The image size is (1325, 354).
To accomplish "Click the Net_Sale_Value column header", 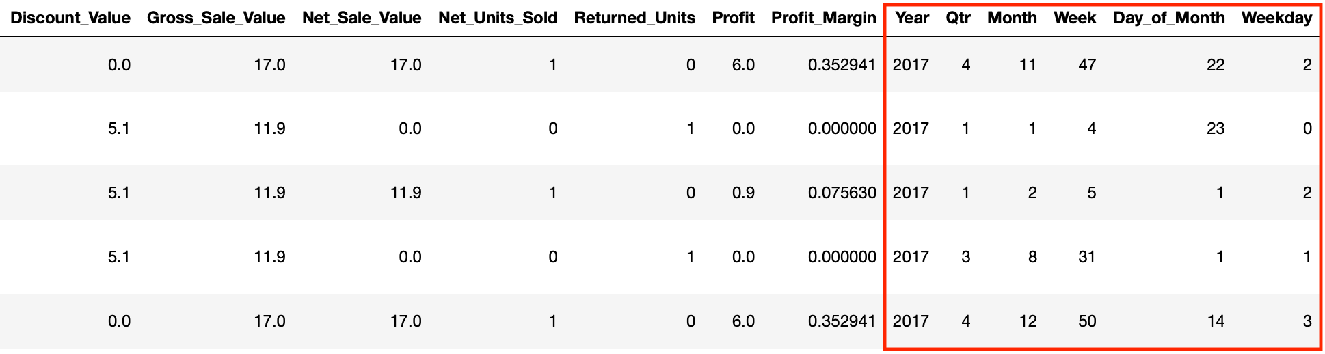I will [x=362, y=18].
